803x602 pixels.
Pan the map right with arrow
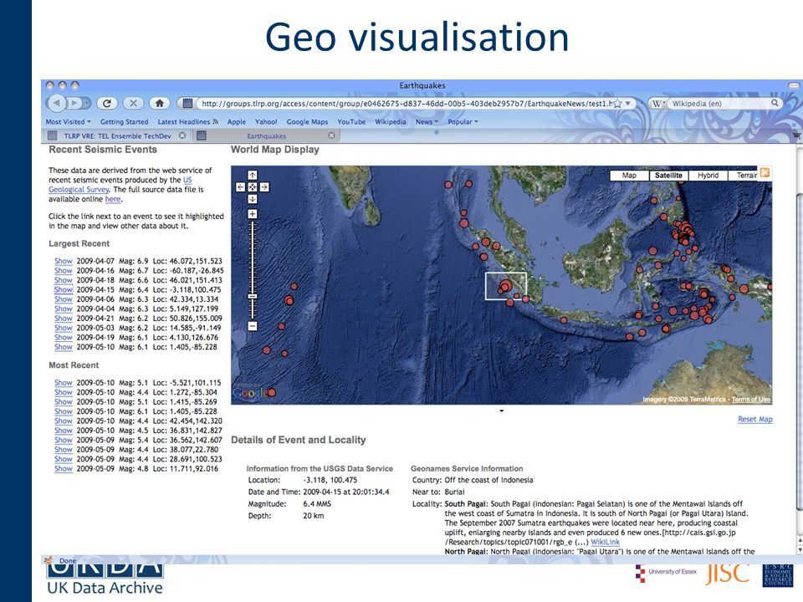264,187
